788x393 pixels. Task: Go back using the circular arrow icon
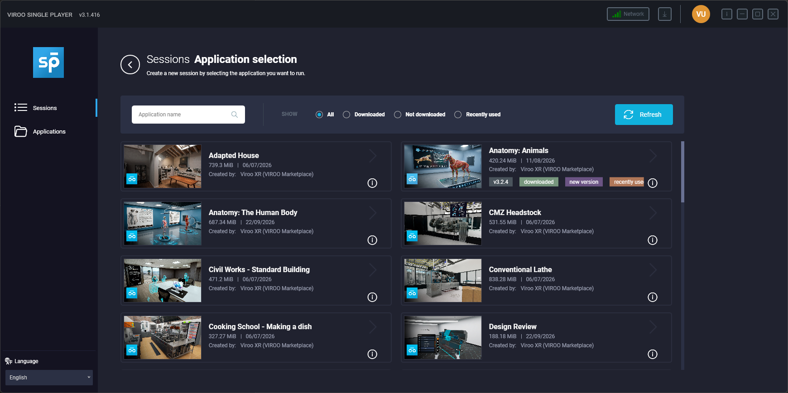point(130,65)
